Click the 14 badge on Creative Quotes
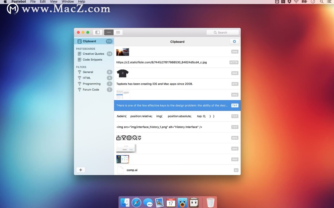The image size is (334, 208). 109,54
